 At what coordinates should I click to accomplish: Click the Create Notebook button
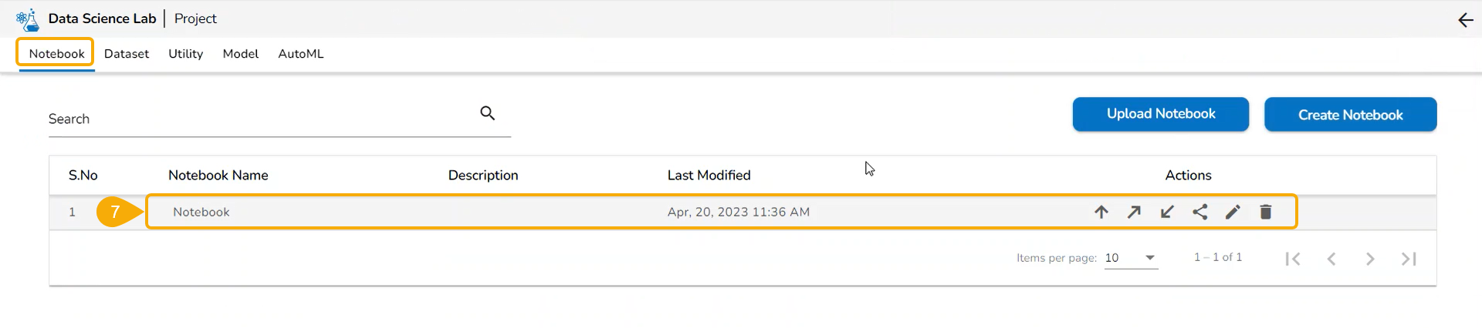1350,115
